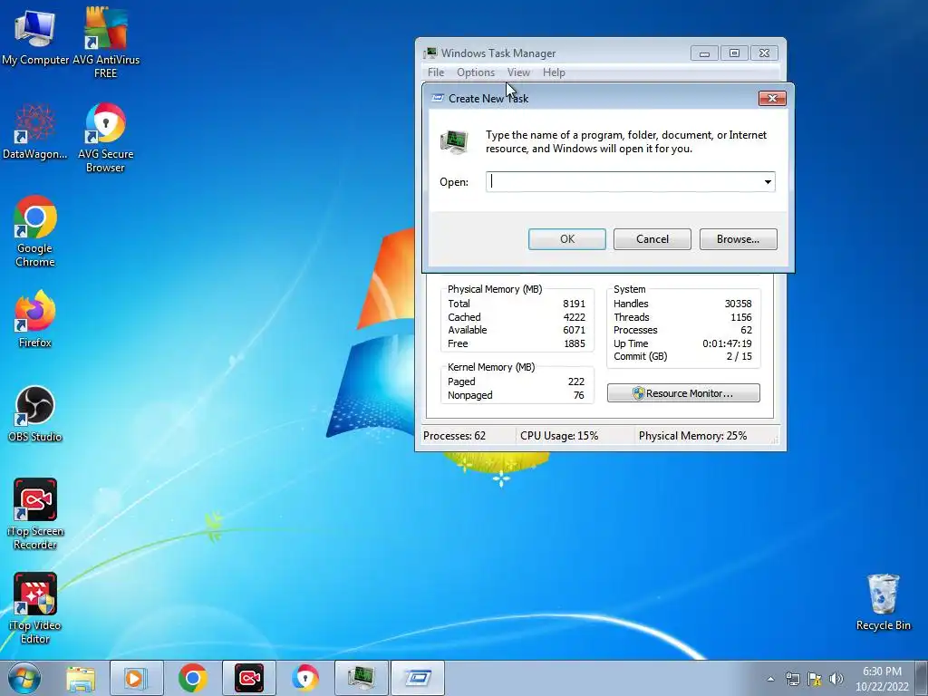Open Action Center flag tray icon

pos(815,679)
